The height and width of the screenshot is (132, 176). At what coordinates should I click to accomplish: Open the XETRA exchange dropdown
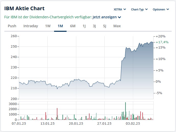tap(120, 9)
